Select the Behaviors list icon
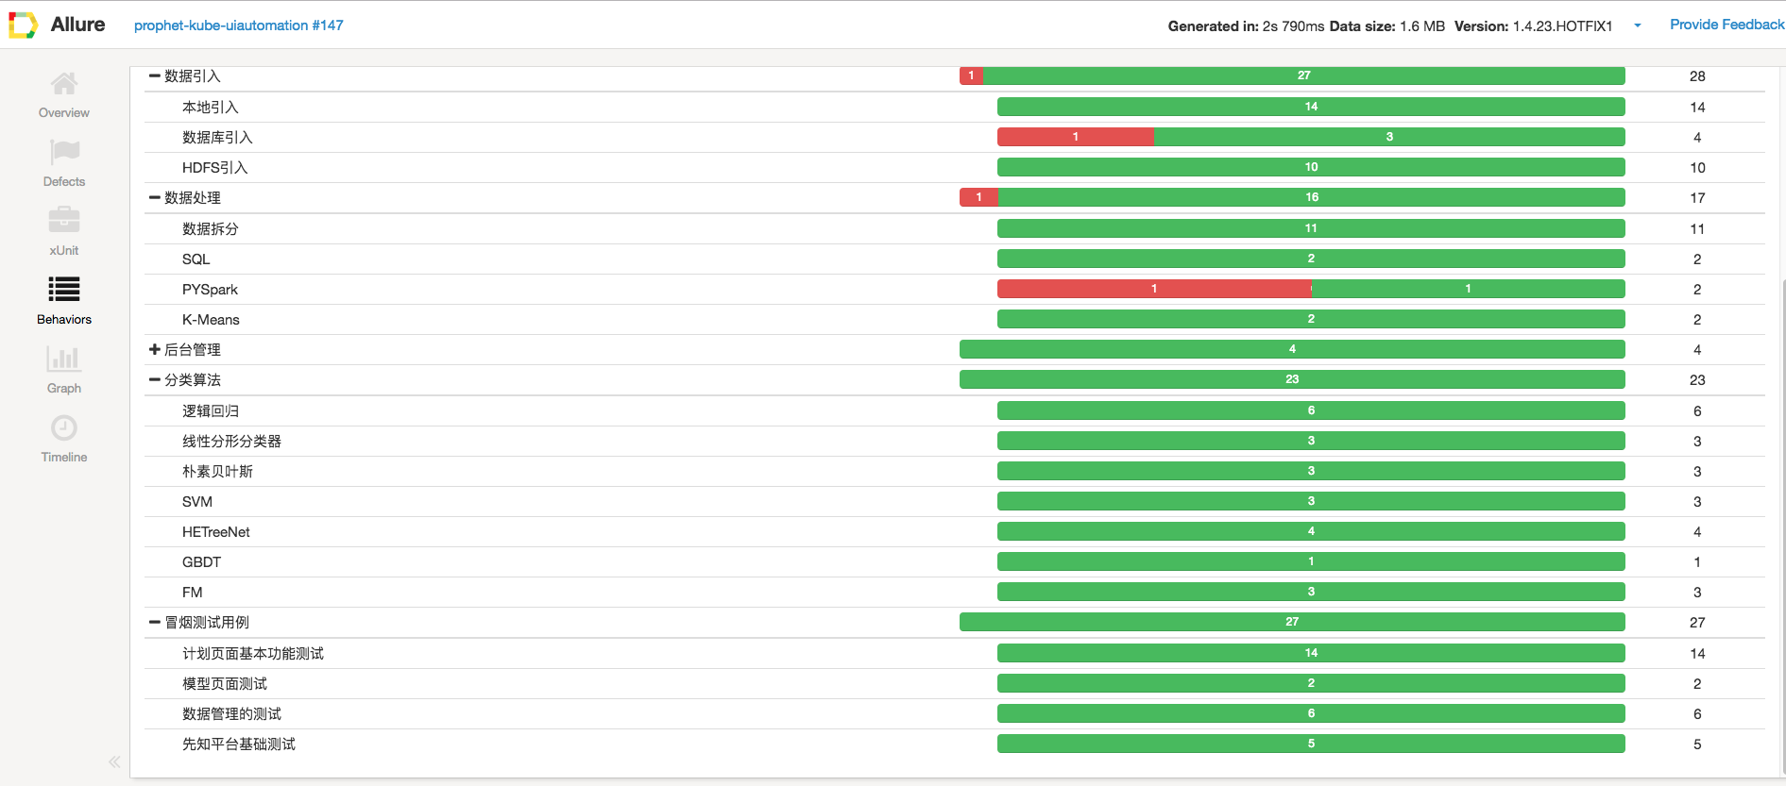This screenshot has width=1786, height=786. tap(64, 290)
